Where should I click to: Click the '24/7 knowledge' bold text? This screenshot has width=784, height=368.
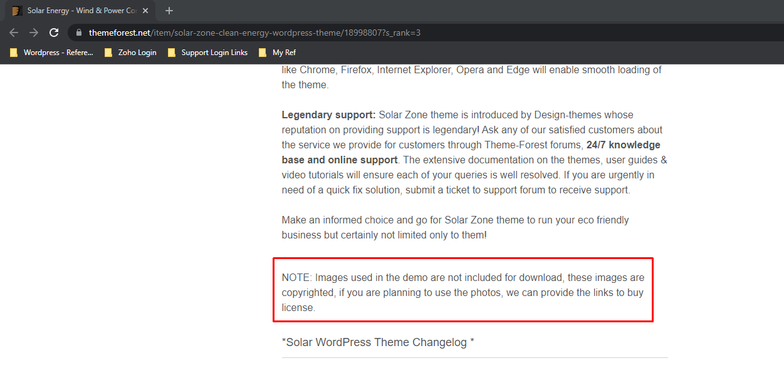[x=624, y=145]
